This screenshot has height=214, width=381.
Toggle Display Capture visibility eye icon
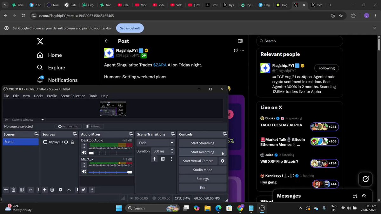(66, 142)
